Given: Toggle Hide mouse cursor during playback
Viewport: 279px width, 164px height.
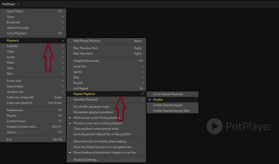Looking at the screenshot, I should coord(106,117).
